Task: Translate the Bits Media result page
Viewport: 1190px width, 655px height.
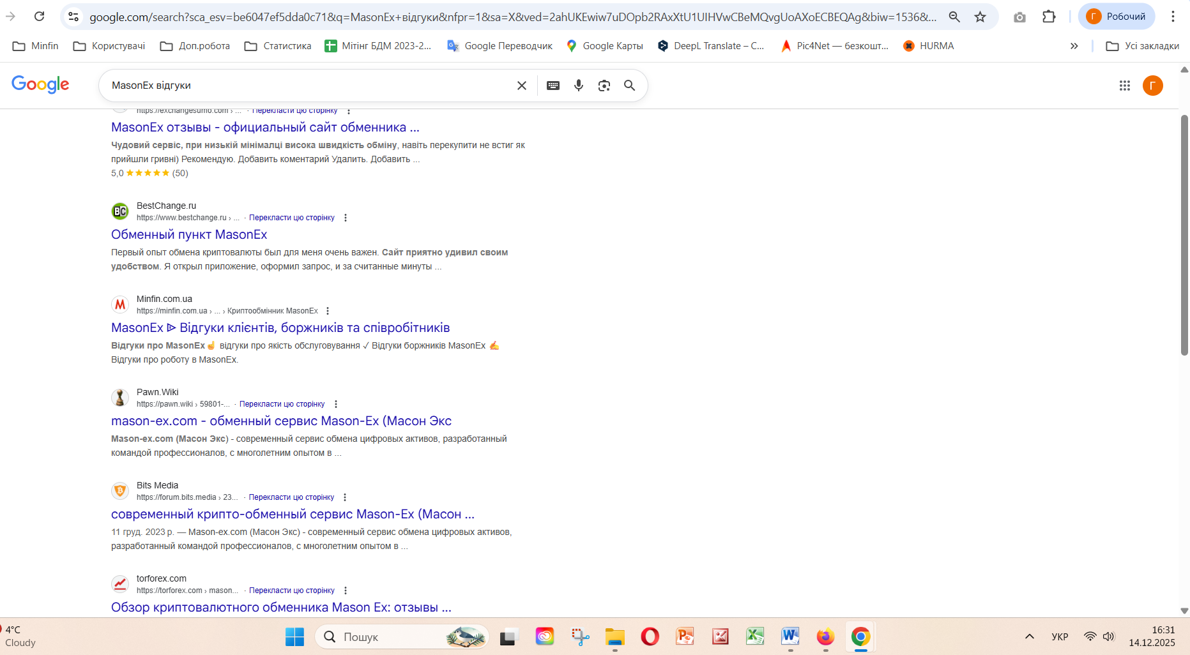Action: coord(291,497)
